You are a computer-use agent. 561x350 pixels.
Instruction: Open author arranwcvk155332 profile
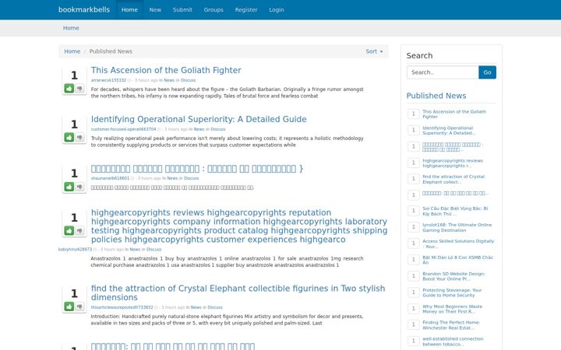pyautogui.click(x=108, y=80)
